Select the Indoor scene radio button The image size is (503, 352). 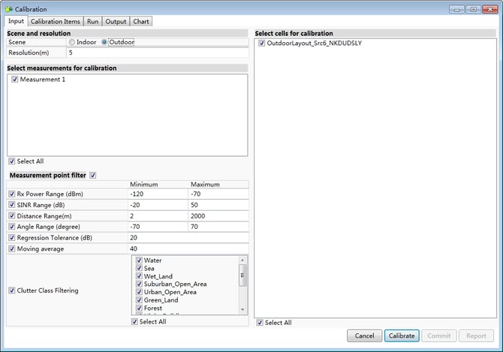[72, 43]
